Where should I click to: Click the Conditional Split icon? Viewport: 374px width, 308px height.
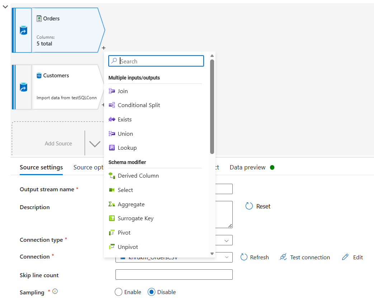112,105
